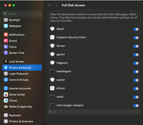Select the iCloud cloud icon
This screenshot has height=125, width=143.
6,101
